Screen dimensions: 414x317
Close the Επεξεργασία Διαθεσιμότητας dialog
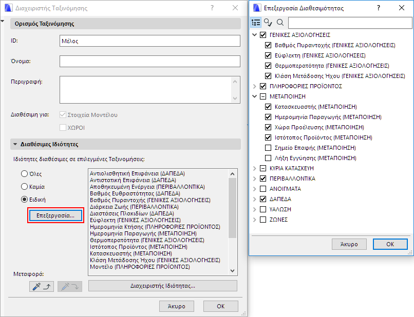pyautogui.click(x=402, y=8)
